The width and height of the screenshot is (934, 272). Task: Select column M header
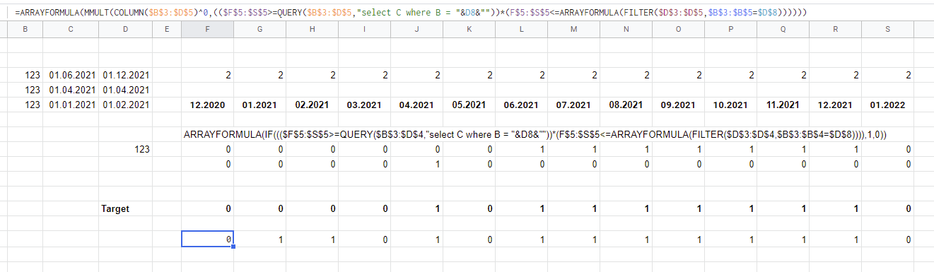pyautogui.click(x=574, y=29)
